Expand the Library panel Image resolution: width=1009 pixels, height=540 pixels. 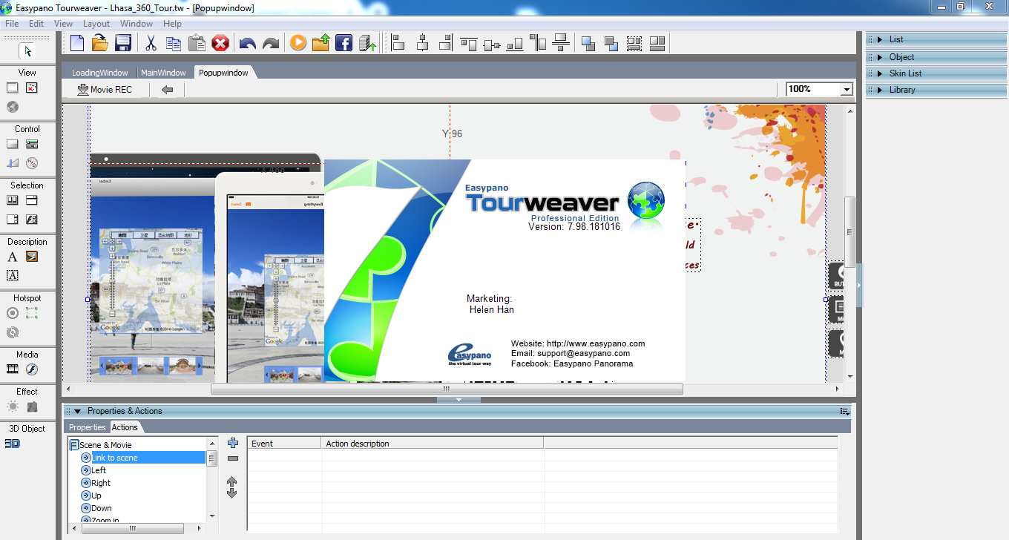878,90
